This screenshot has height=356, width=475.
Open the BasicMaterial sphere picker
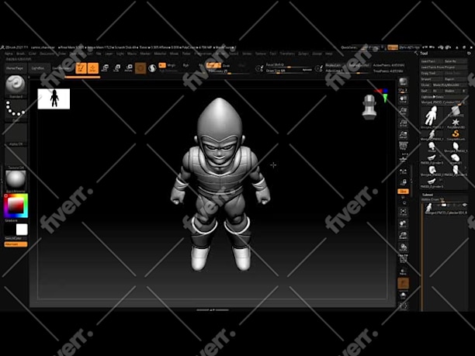tap(16, 180)
